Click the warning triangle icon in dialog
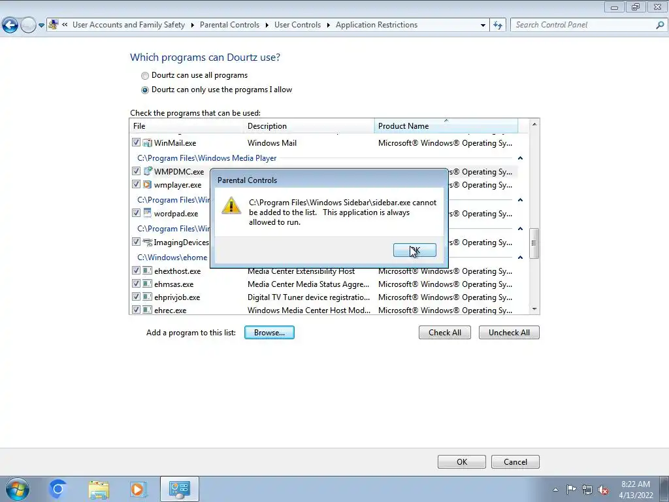The width and height of the screenshot is (669, 502). coord(231,205)
